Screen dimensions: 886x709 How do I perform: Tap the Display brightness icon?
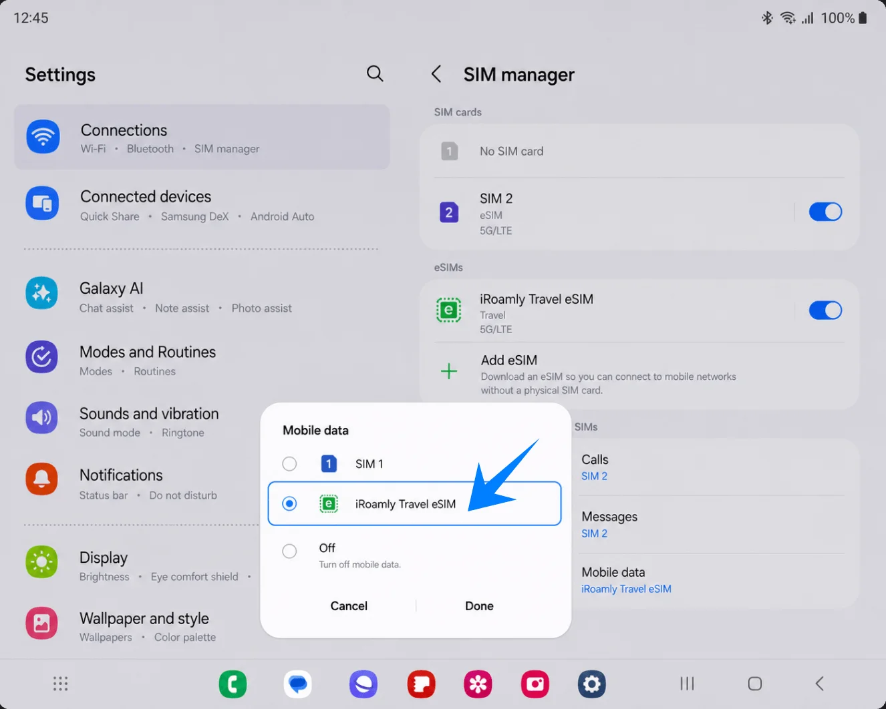(41, 562)
